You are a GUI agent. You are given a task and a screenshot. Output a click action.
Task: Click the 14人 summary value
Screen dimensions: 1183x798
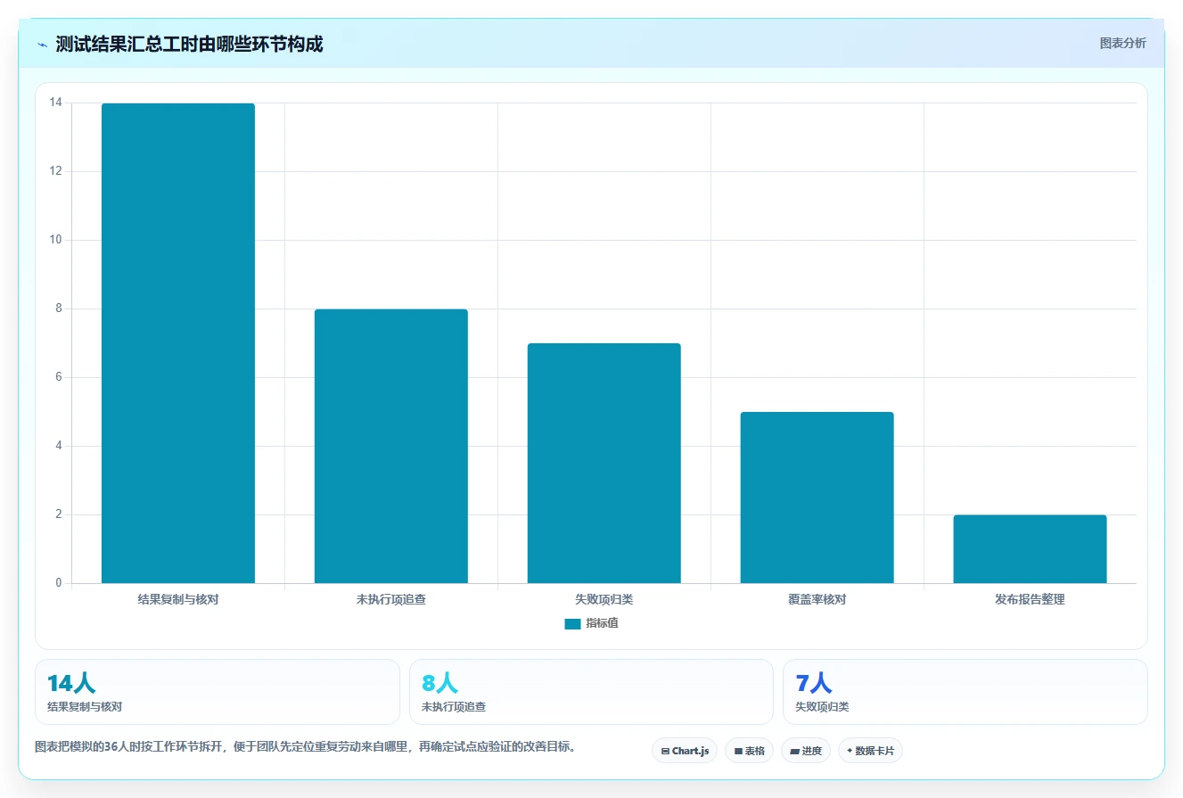point(71,684)
